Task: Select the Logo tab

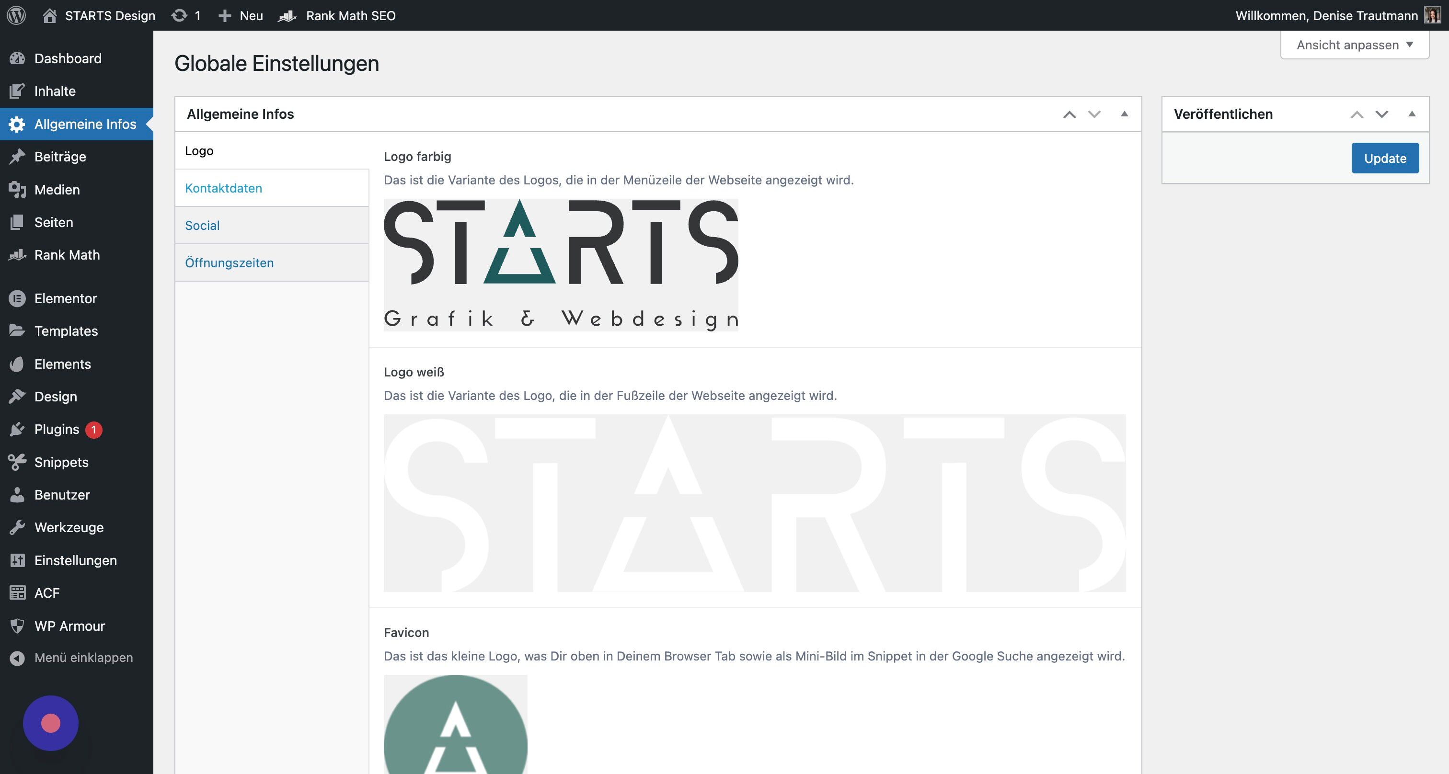Action: click(x=272, y=151)
